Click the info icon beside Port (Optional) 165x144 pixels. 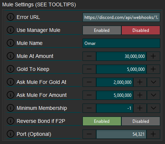[x=10, y=134]
